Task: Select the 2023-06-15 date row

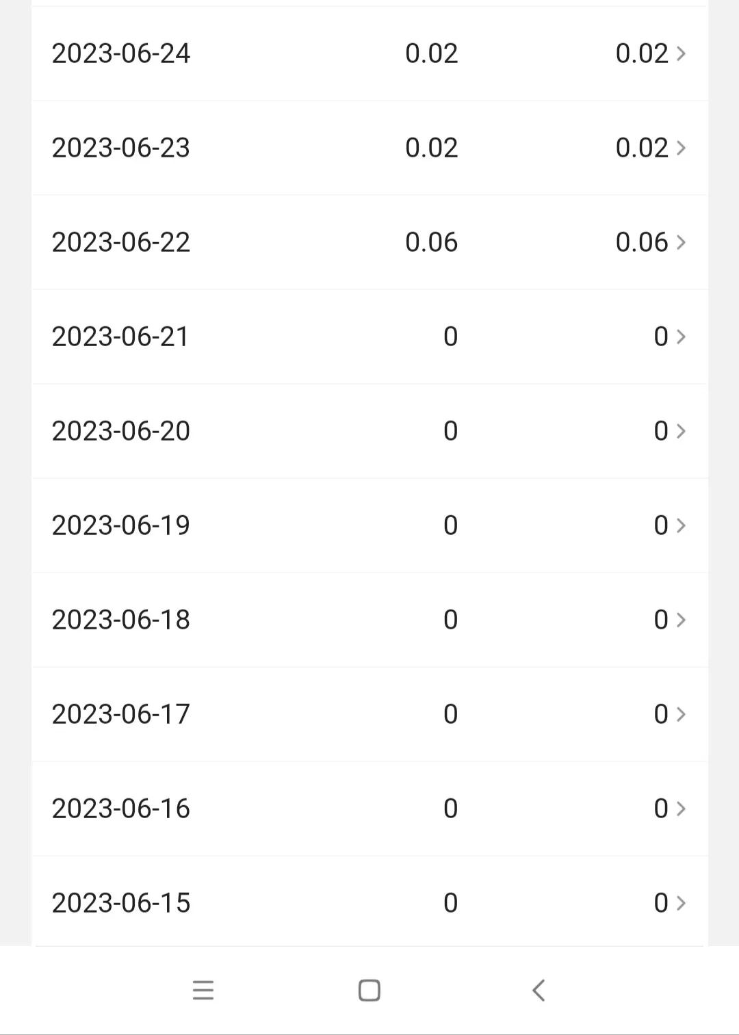Action: (121, 903)
